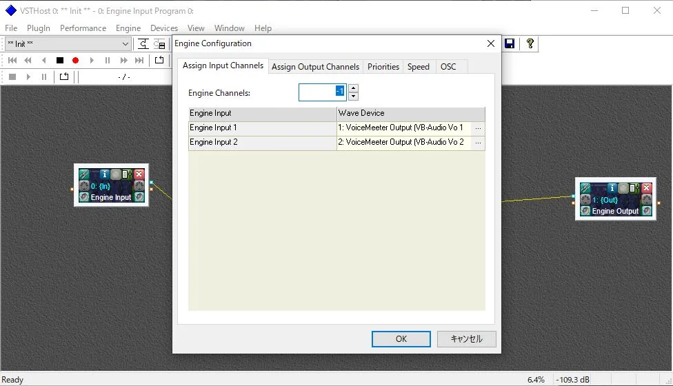Open help with the yellow question mark icon
Image resolution: width=673 pixels, height=386 pixels.
(x=530, y=44)
